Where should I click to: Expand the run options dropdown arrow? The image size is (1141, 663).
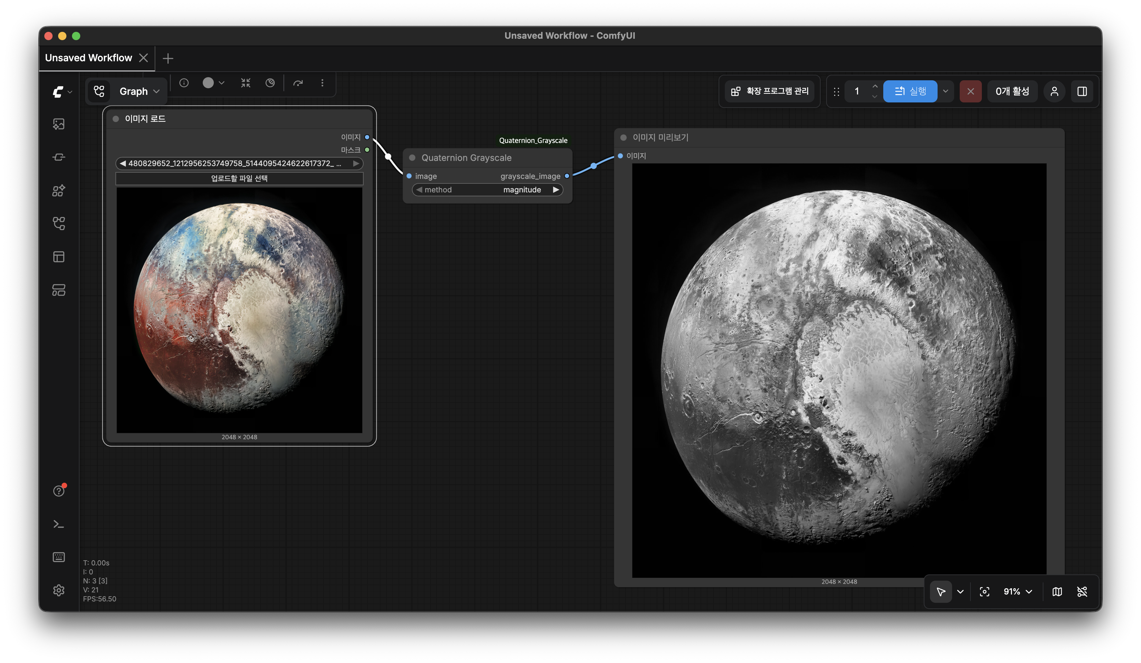tap(946, 91)
